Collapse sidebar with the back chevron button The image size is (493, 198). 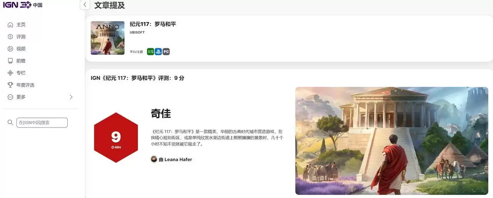coord(85,5)
